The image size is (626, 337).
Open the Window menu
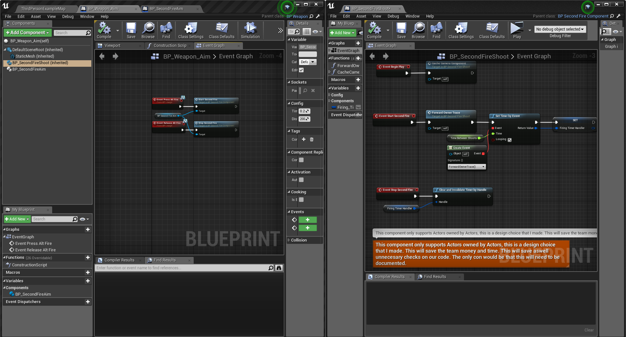click(87, 16)
